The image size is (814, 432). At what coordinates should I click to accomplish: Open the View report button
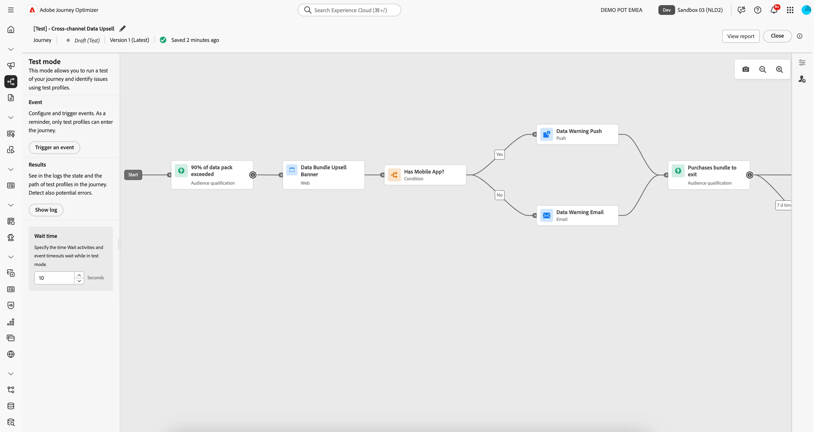[741, 36]
